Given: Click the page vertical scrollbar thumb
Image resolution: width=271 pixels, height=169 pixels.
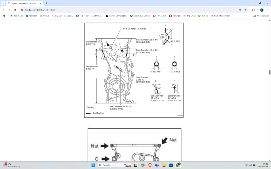Looking at the screenshot, I should (x=270, y=72).
